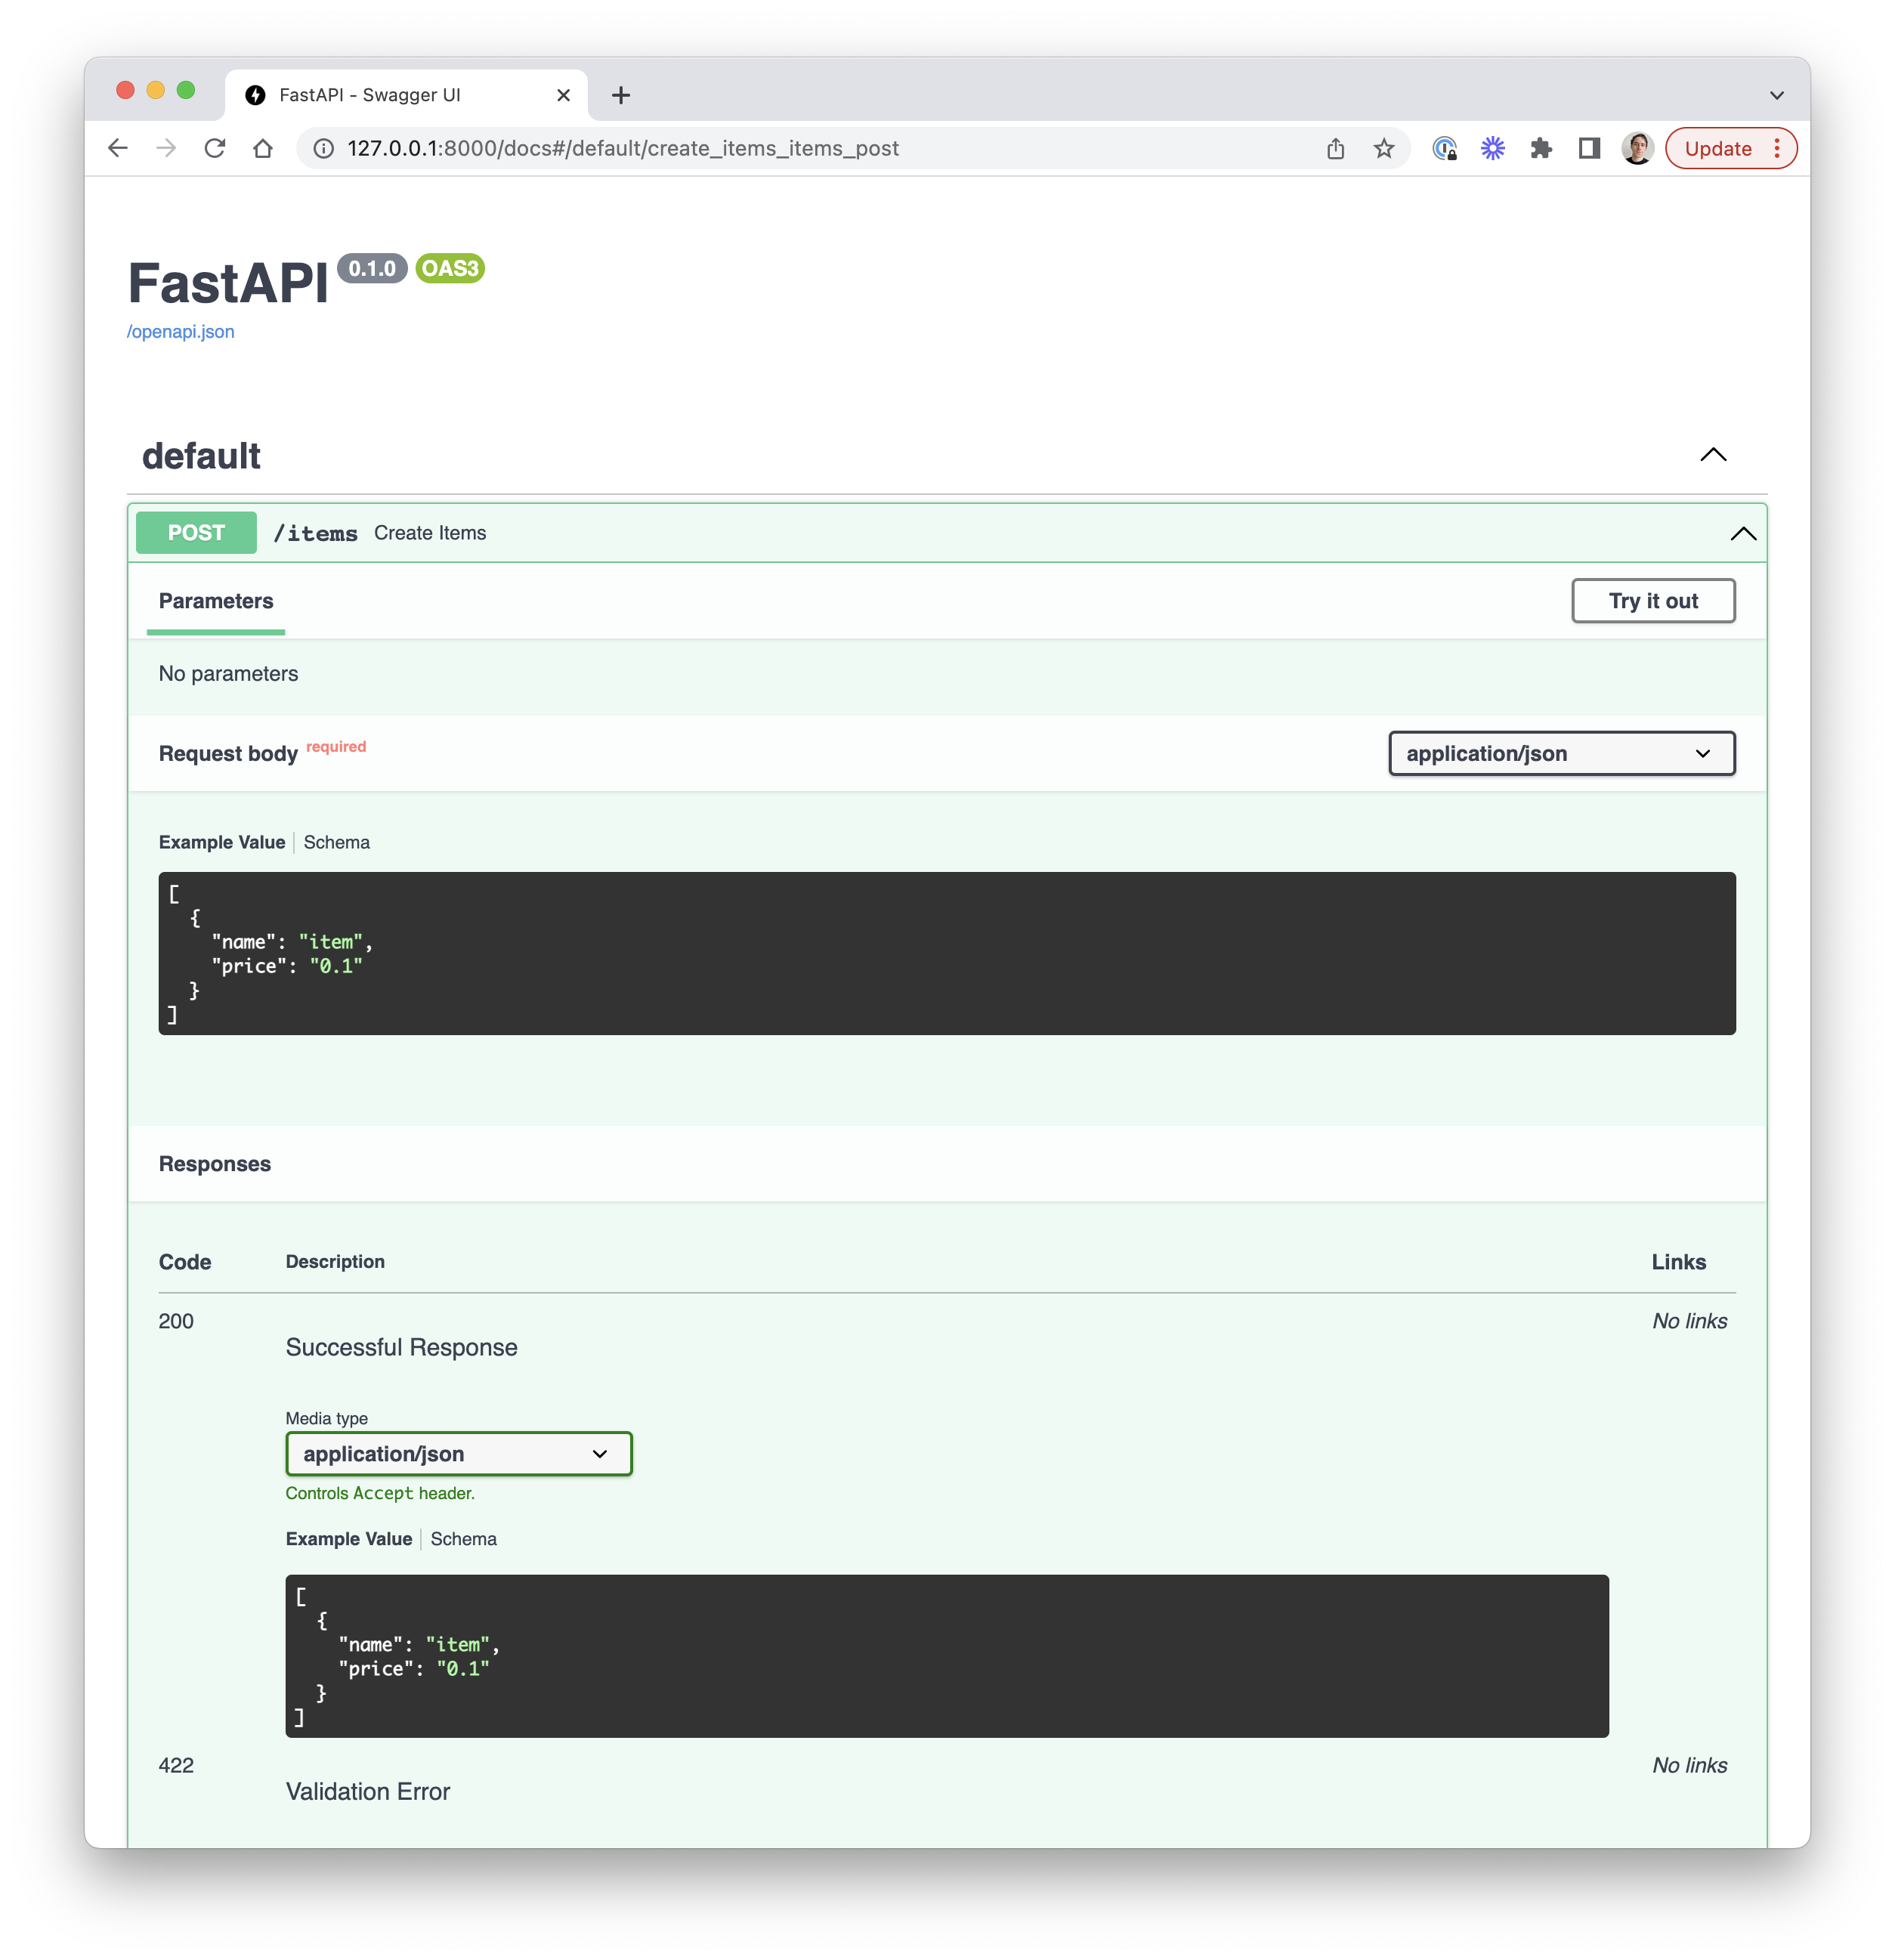Click the FastAPI - Swagger UI browser tab
This screenshot has height=1960, width=1895.
coord(370,94)
